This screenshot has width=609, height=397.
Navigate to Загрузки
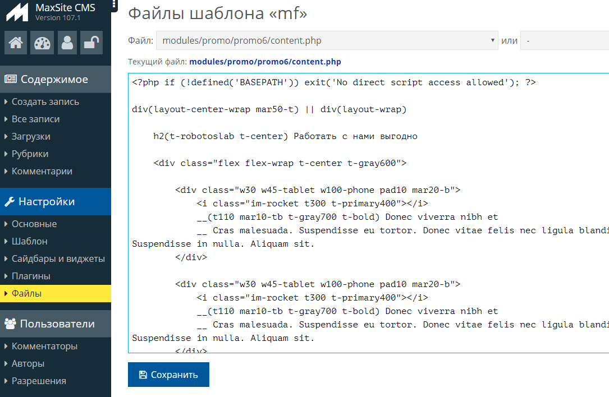coord(31,136)
